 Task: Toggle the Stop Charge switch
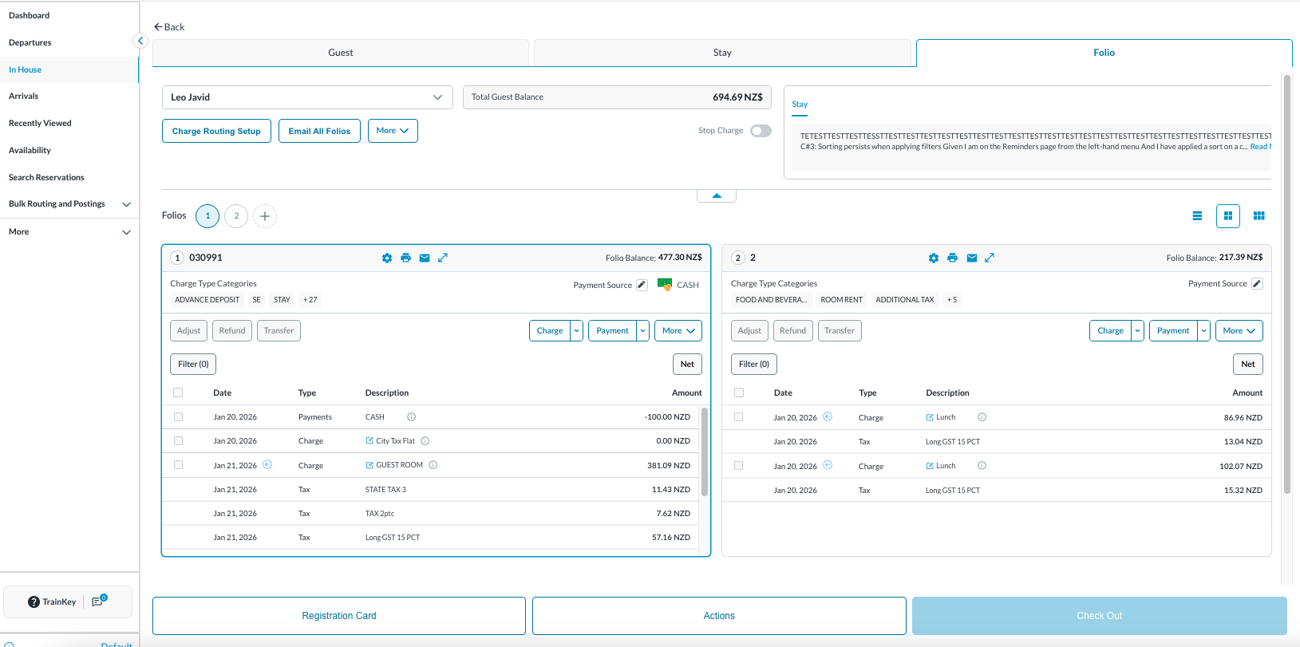[761, 131]
